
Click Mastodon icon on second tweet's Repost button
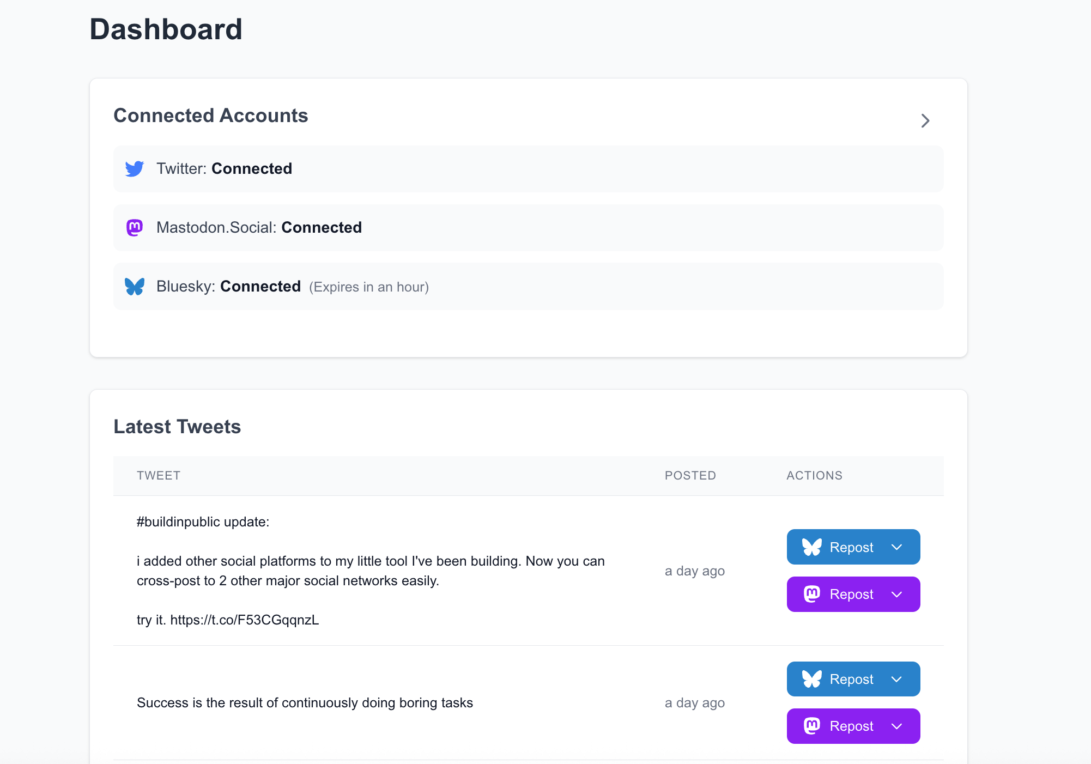click(x=811, y=726)
